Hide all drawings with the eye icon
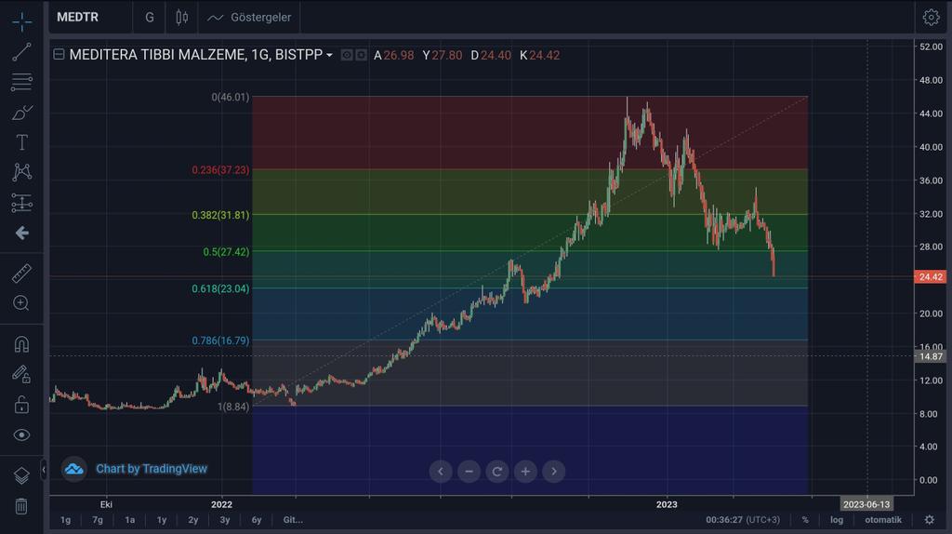Screen dimensions: 952x534 pyautogui.click(x=22, y=435)
